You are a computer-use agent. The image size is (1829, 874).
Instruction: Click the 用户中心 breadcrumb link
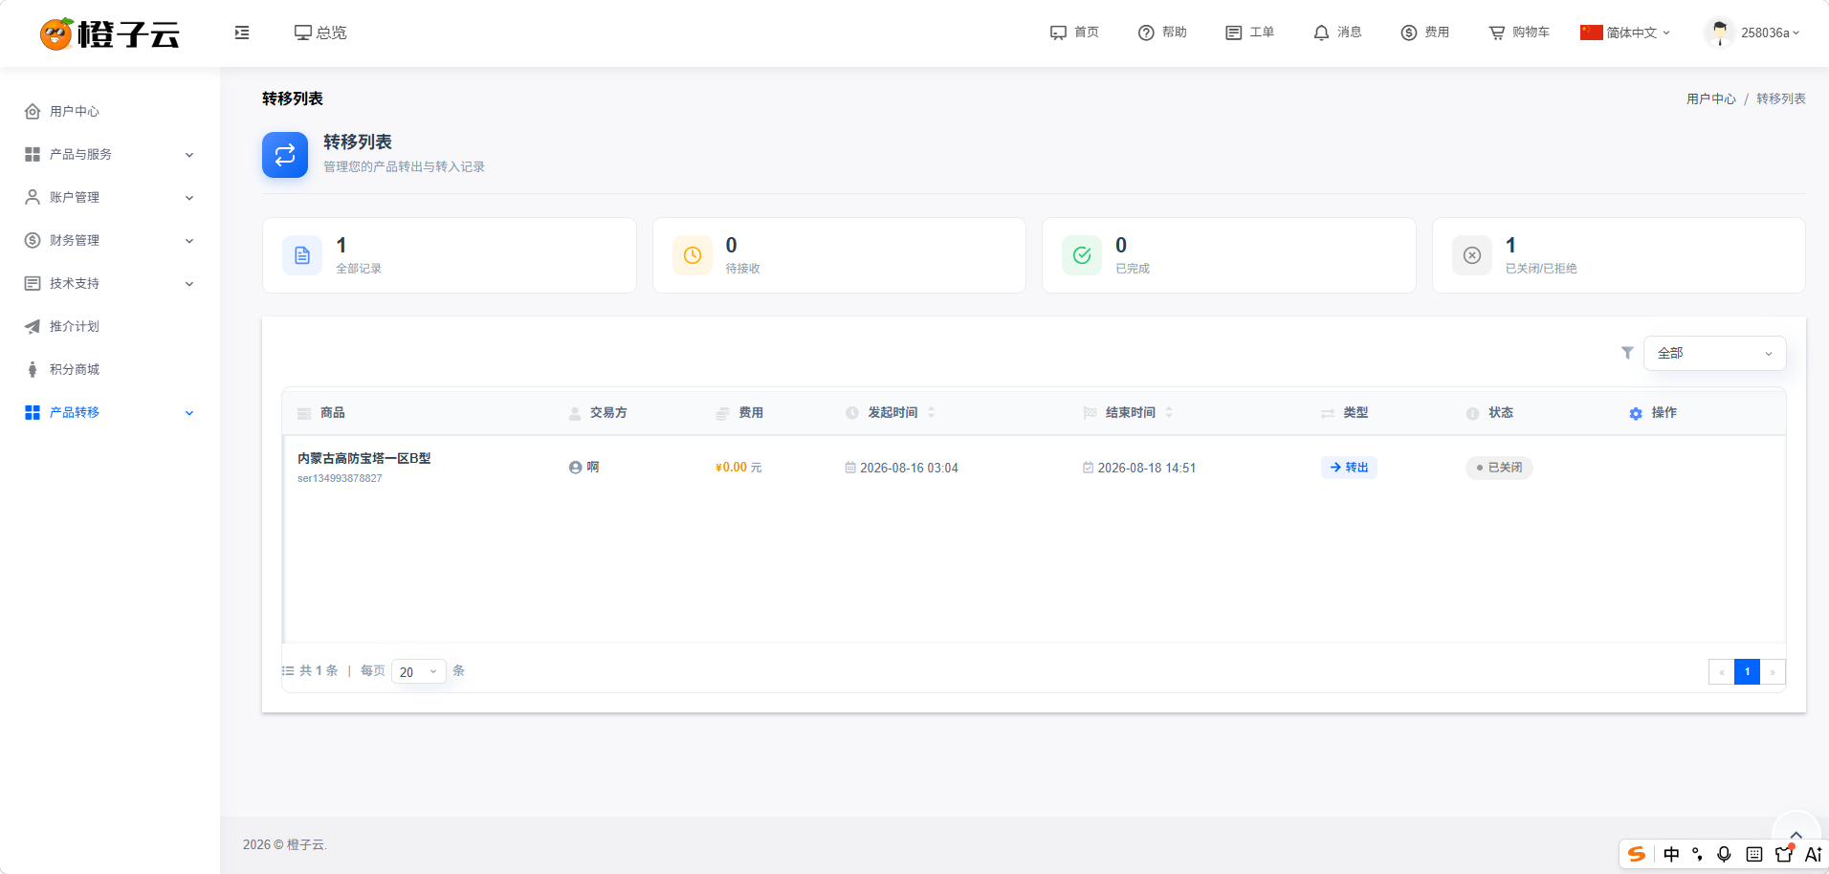[x=1710, y=98]
